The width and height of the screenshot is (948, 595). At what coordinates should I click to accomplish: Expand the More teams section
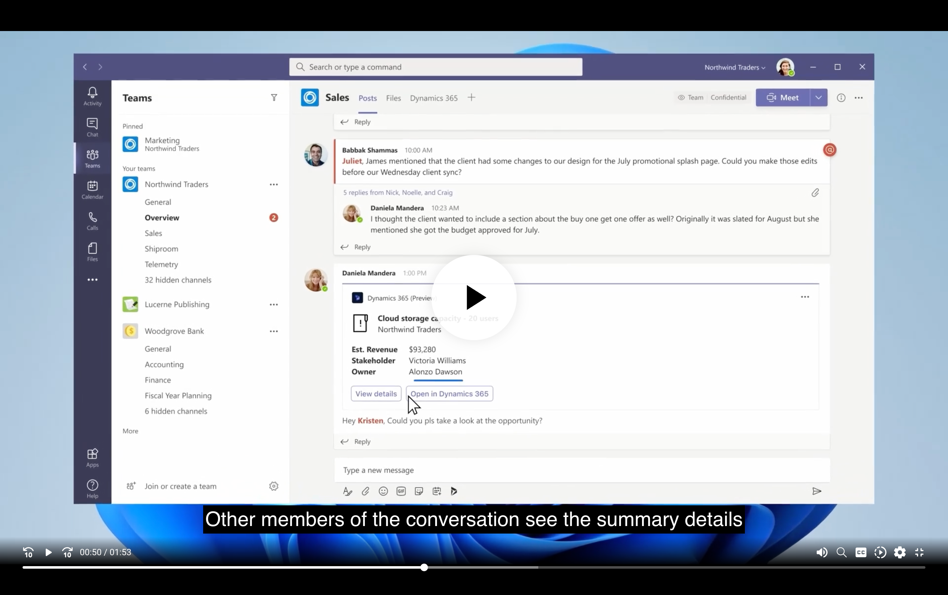point(130,431)
